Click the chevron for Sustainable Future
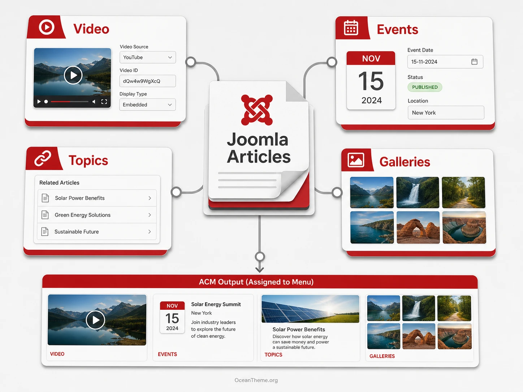Screen dimensions: 523x392 pyautogui.click(x=150, y=232)
